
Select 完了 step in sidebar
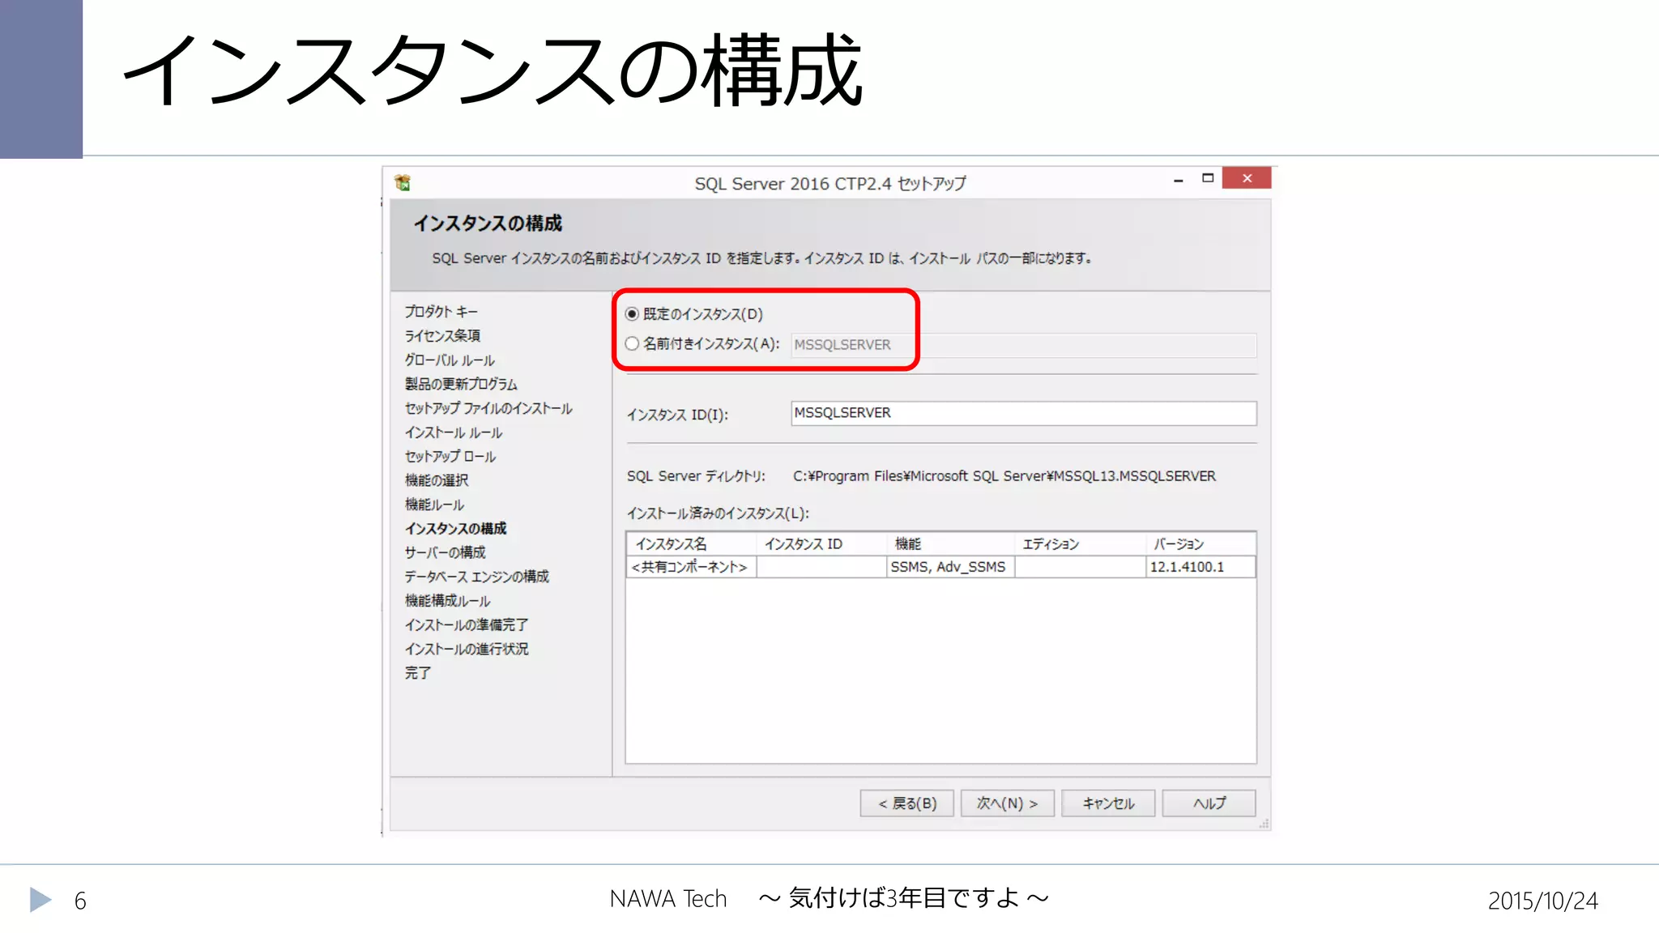click(418, 673)
